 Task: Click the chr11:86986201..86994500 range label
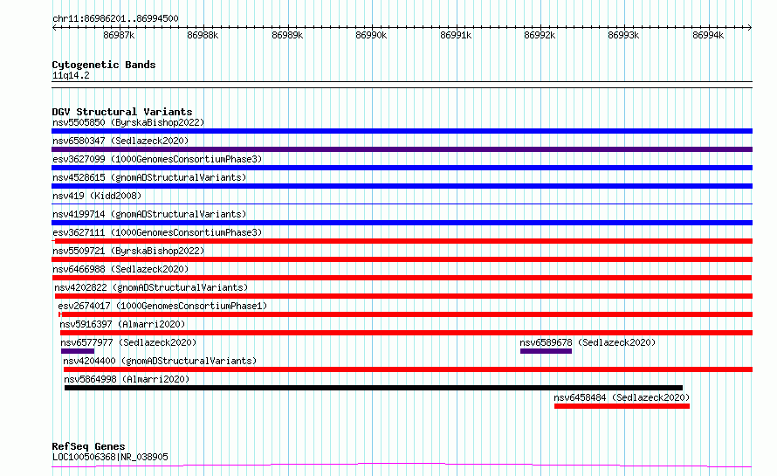pos(115,19)
